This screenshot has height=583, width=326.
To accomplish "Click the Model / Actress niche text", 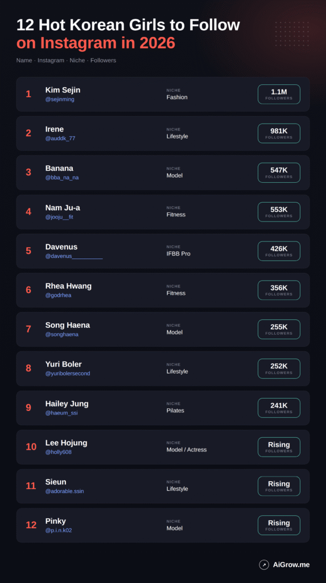I will click(x=187, y=450).
